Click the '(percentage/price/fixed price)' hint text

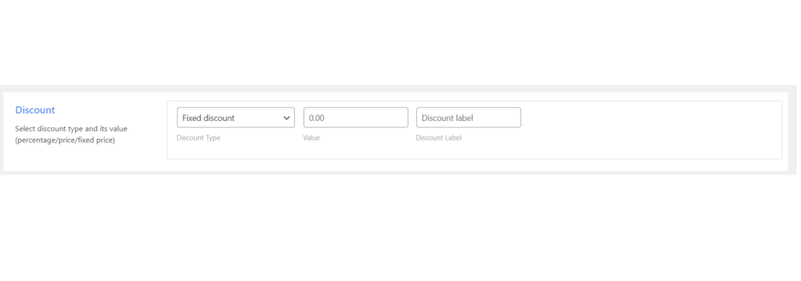click(x=65, y=140)
